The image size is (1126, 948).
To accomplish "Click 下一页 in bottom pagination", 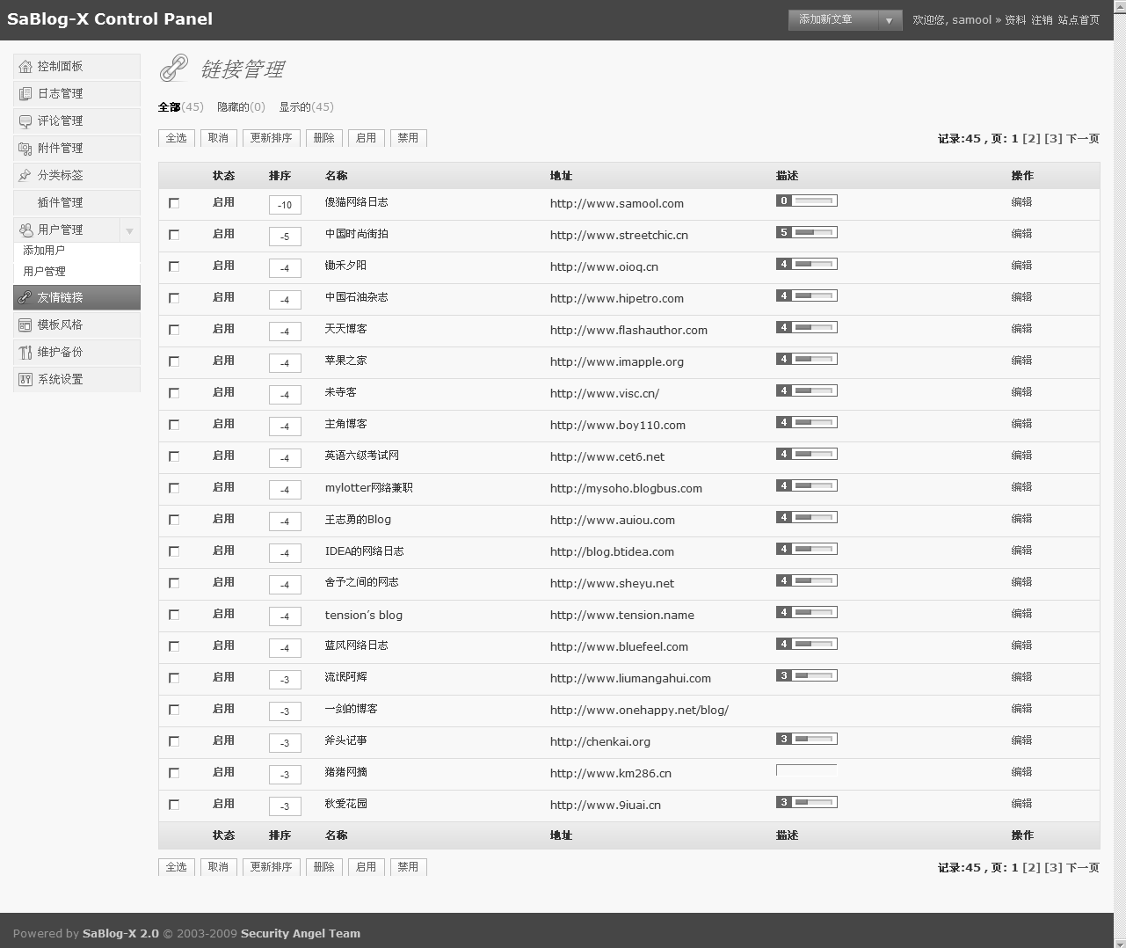I will 1083,868.
